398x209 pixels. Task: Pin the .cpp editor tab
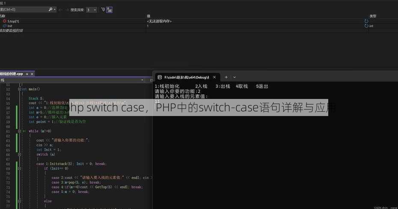(x=27, y=74)
